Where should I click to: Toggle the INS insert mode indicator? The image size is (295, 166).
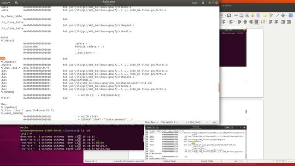pyautogui.click(x=214, y=122)
